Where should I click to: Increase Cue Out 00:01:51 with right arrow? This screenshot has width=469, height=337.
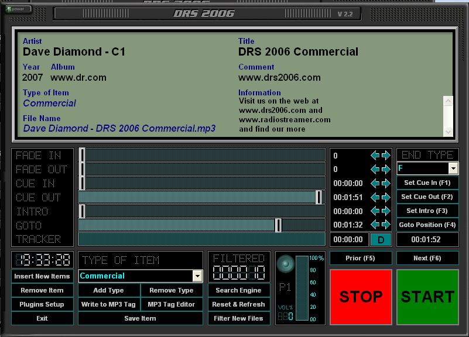coord(386,197)
